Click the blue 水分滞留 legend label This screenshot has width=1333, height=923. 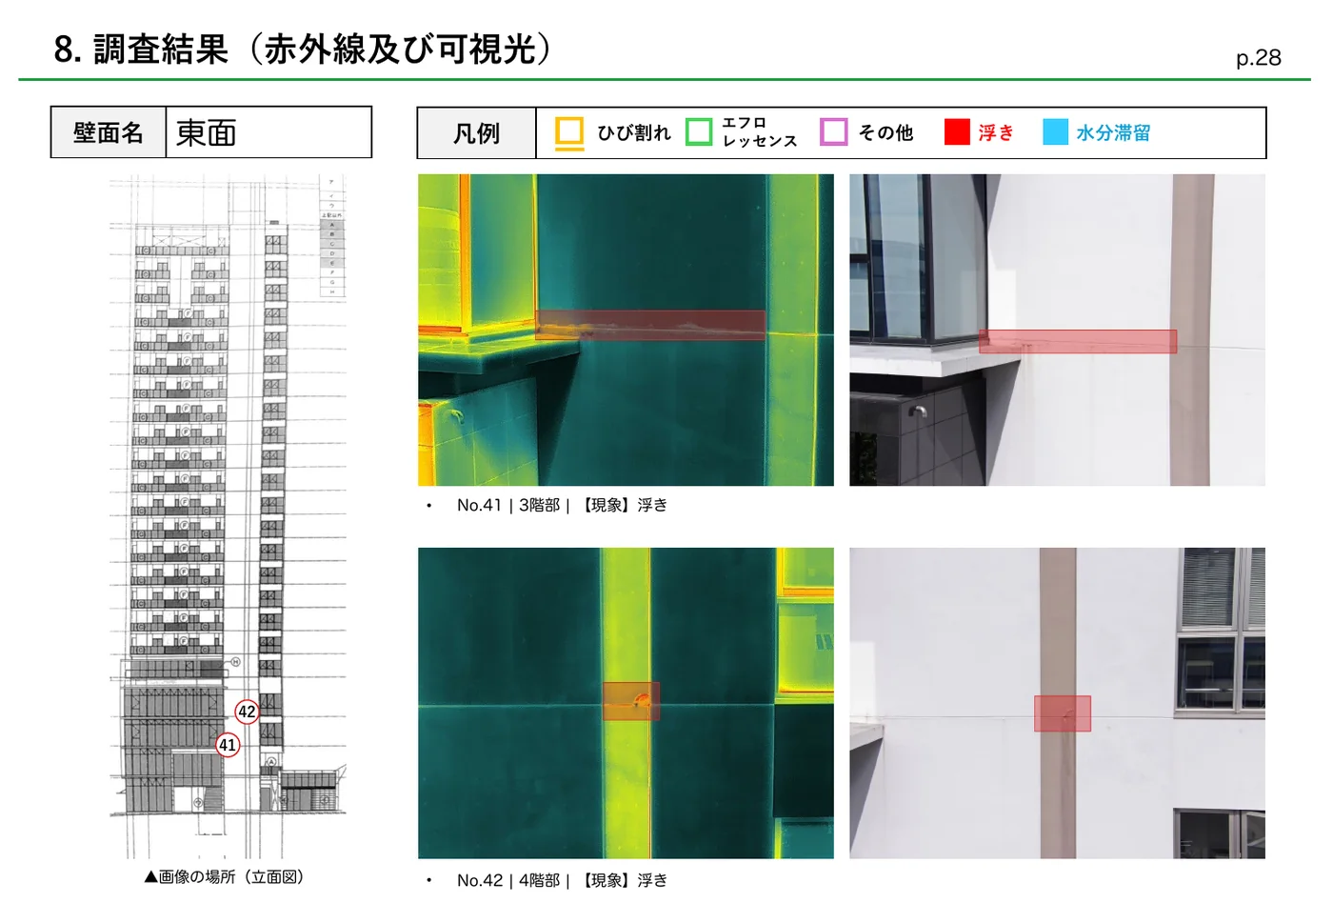click(x=1114, y=132)
